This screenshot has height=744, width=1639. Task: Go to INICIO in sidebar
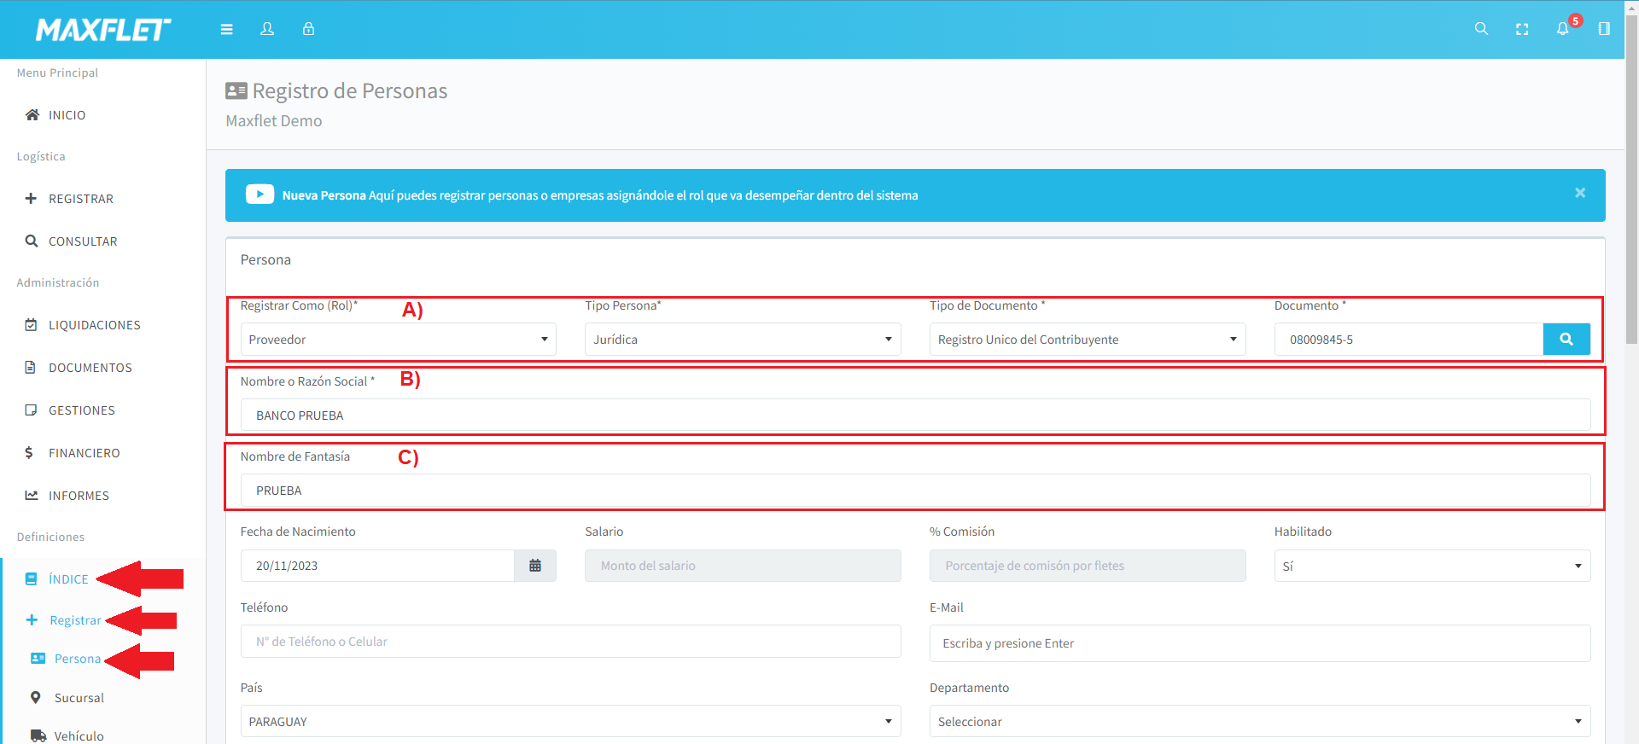coord(67,115)
